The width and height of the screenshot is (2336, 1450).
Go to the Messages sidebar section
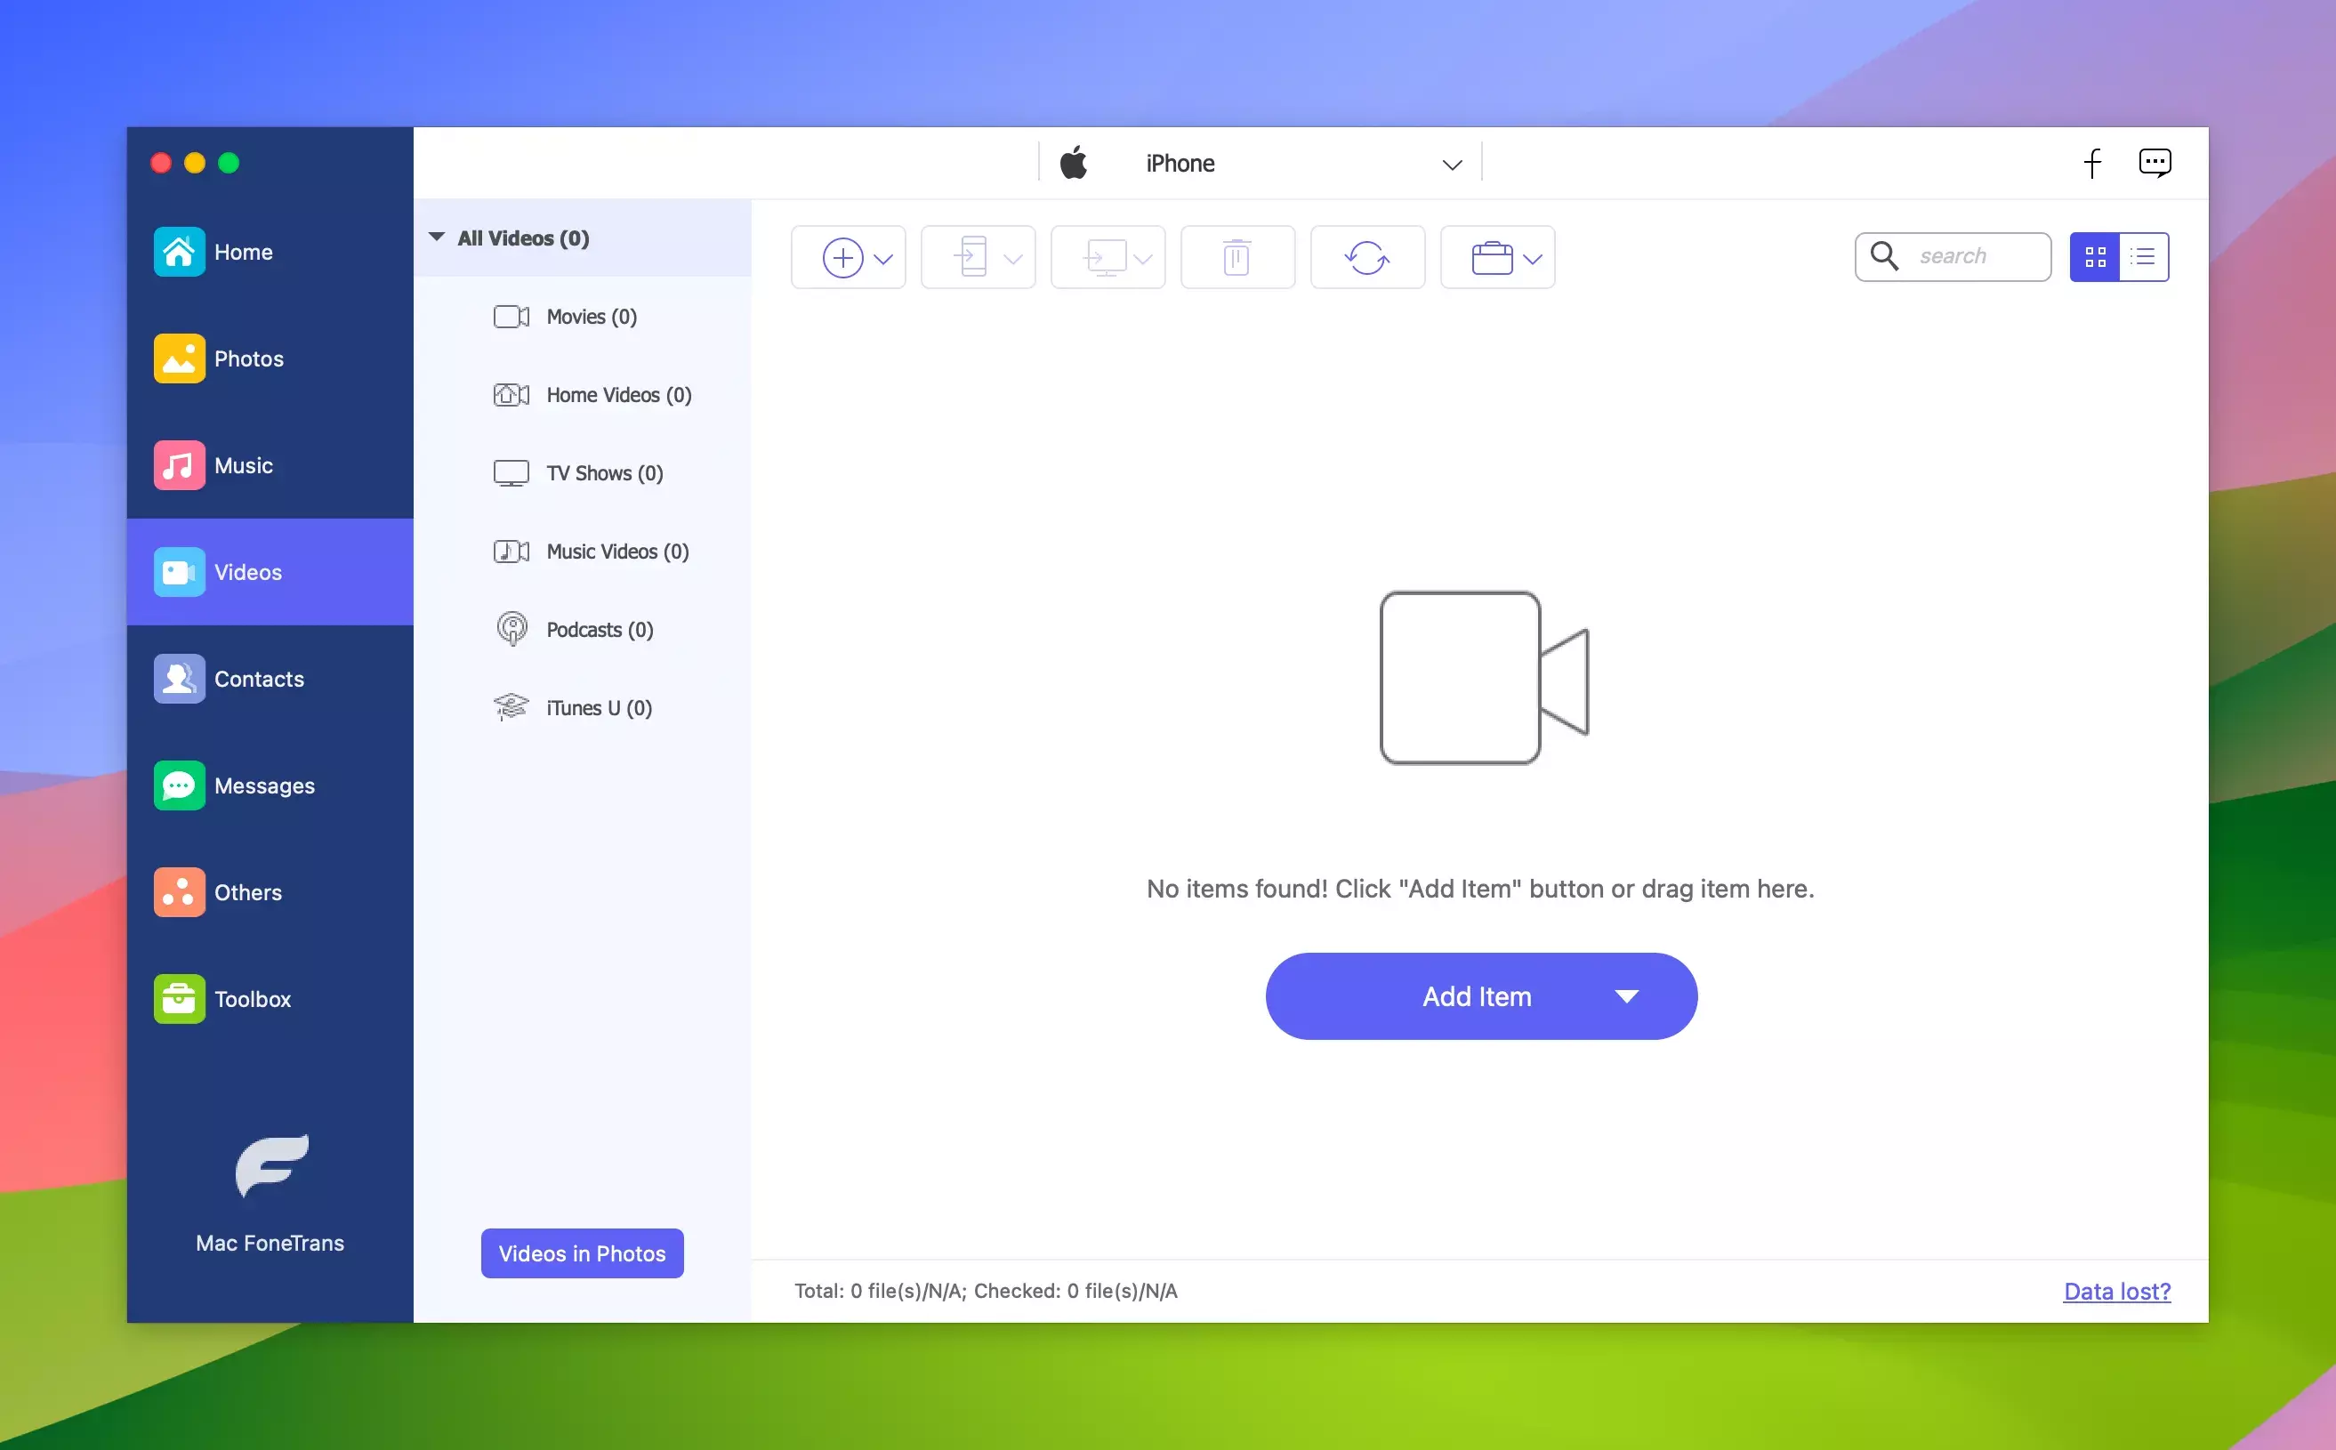point(262,785)
